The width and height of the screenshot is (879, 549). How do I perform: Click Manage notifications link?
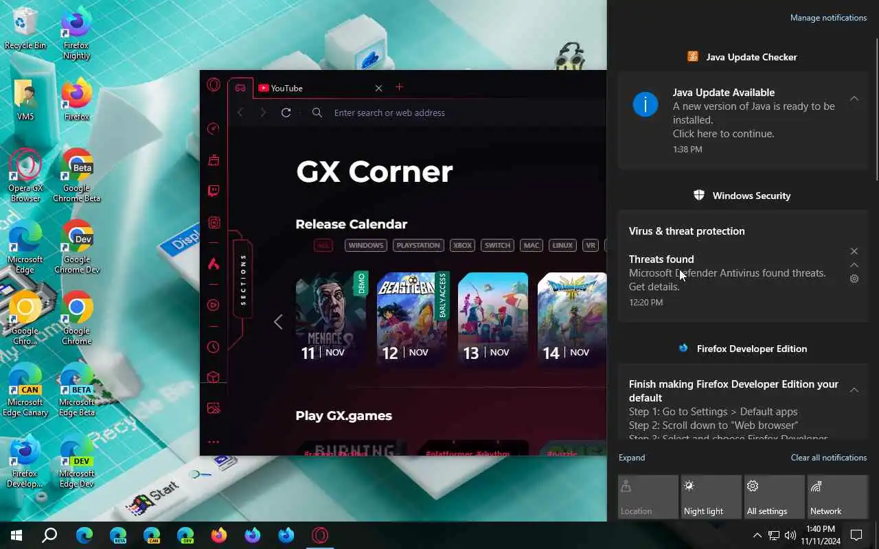pyautogui.click(x=828, y=18)
